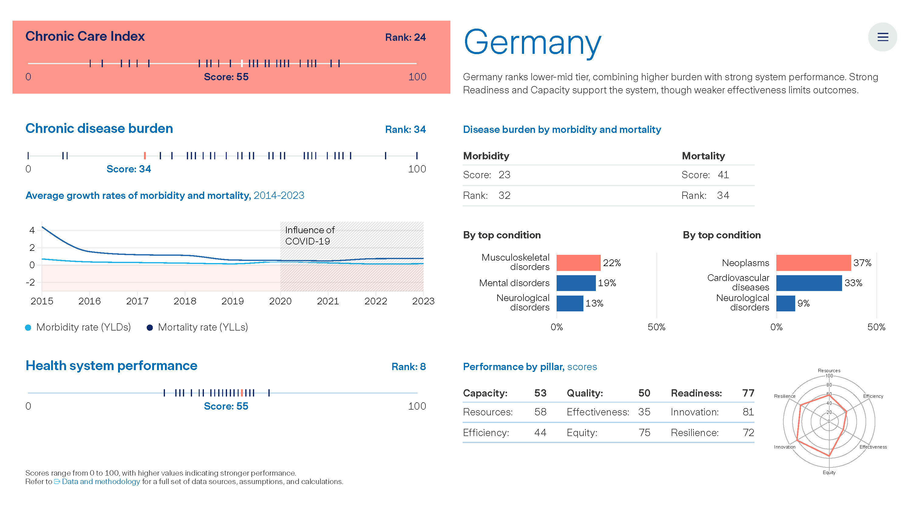Click the white Germany marker on Chronic Care Index scale
The image size is (913, 513).
point(242,63)
